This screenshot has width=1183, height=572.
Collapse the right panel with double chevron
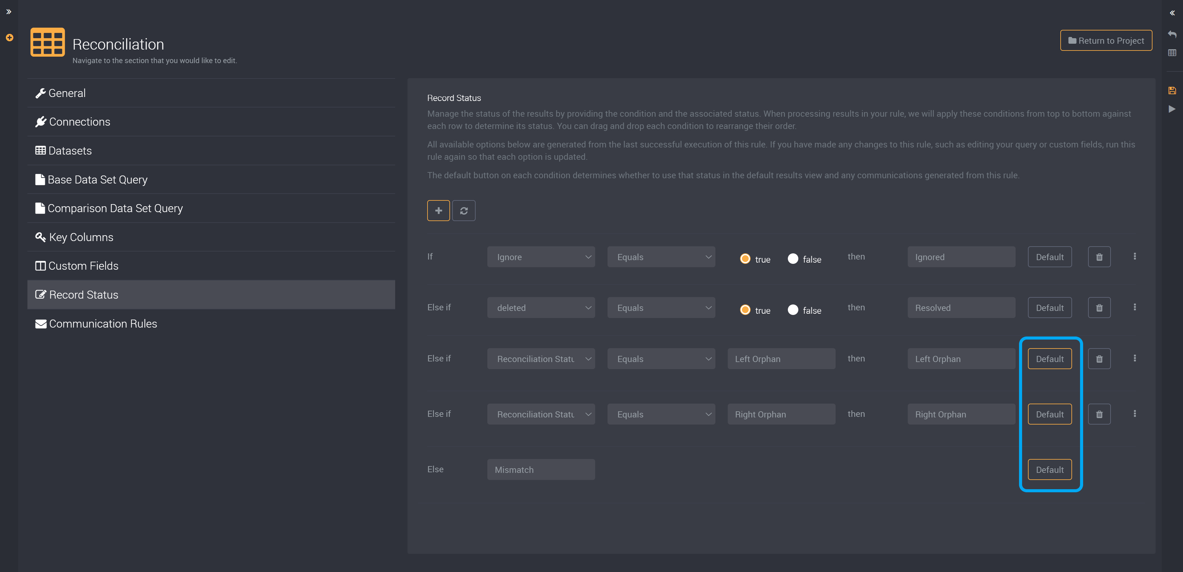click(1172, 13)
